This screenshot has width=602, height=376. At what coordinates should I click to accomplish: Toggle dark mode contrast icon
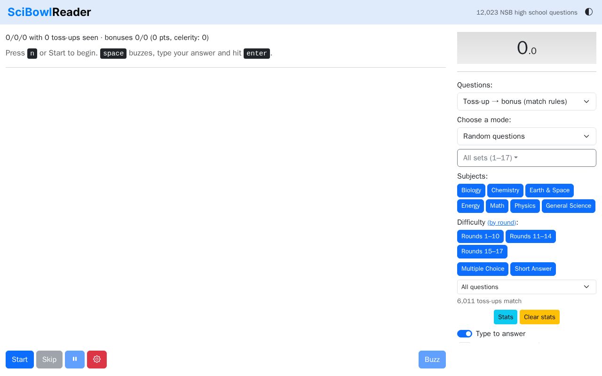tap(589, 12)
